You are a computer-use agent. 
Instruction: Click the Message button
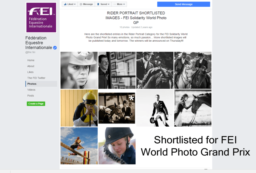(86, 4)
